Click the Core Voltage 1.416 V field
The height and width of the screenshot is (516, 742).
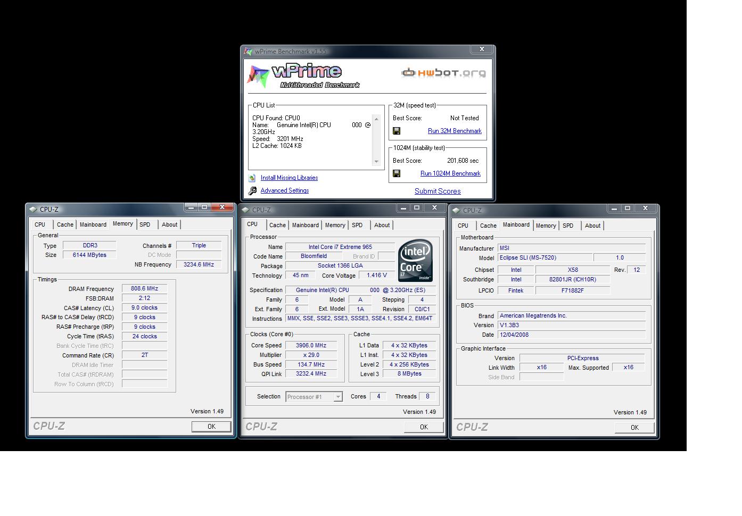pos(376,275)
